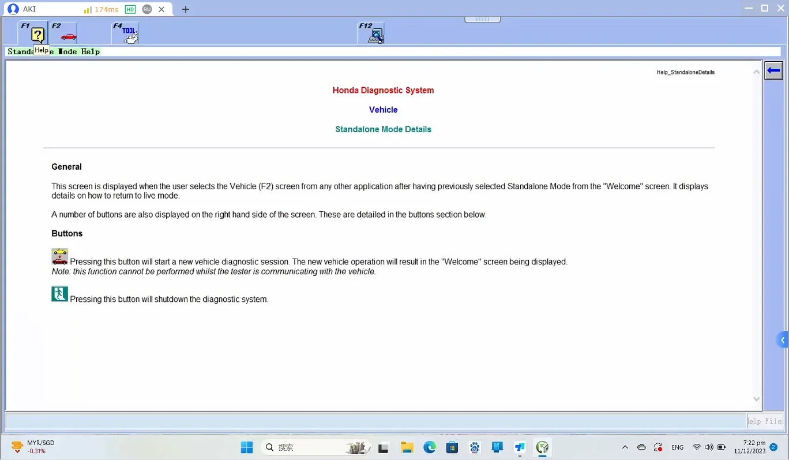Open the Wi-Fi network tray icon
Screen dimensions: 789x460
697,447
